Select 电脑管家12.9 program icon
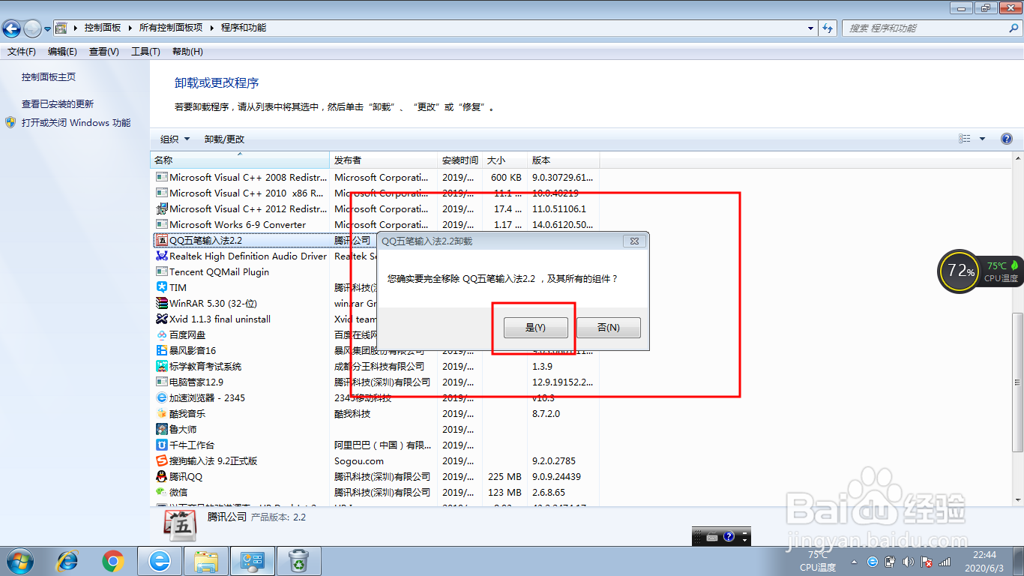The image size is (1024, 576). tap(162, 382)
